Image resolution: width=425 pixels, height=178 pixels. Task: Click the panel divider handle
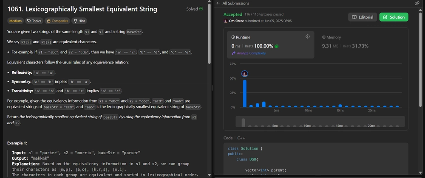click(x=212, y=88)
